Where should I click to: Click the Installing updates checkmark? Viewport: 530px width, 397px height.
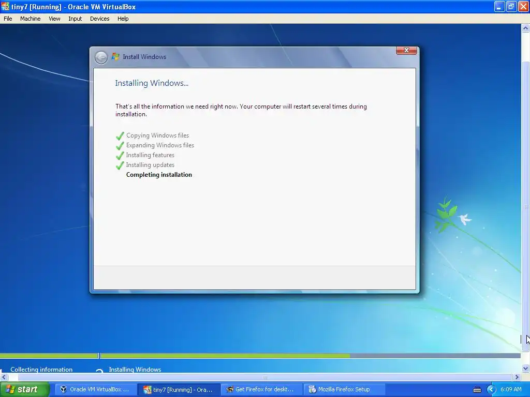click(x=120, y=165)
